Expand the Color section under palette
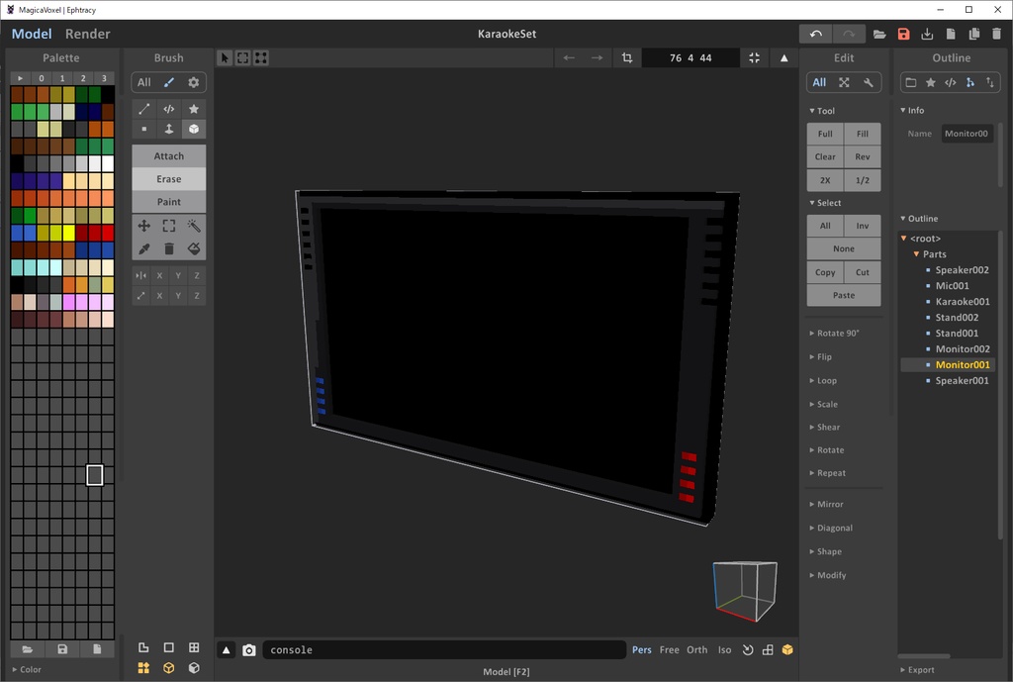This screenshot has width=1013, height=682. [x=27, y=670]
